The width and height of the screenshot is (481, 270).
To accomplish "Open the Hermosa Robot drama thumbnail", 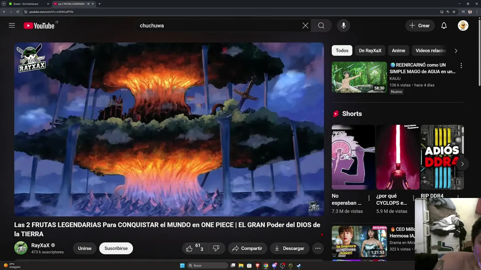I will [359, 241].
